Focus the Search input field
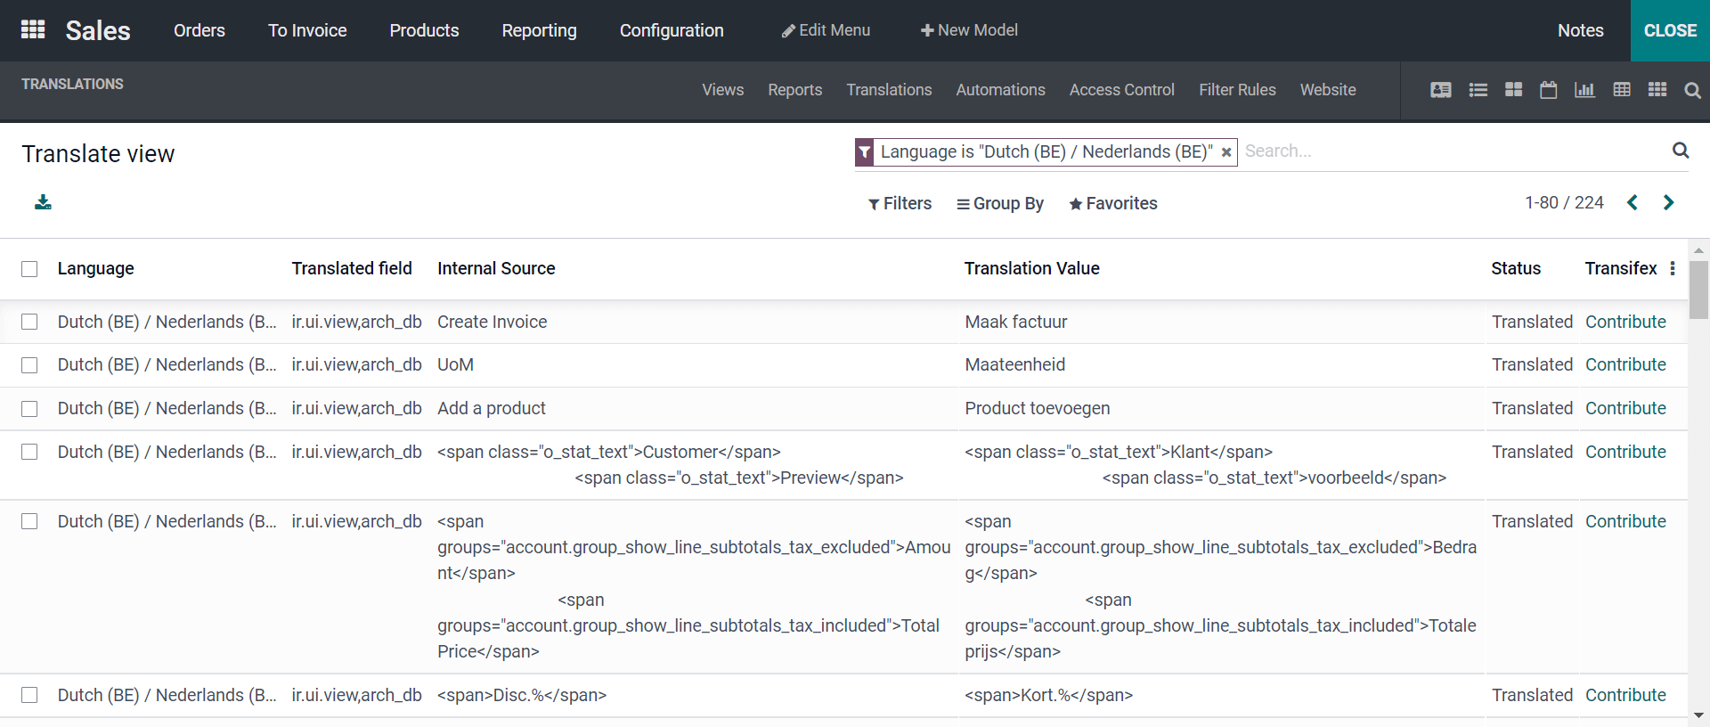Viewport: 1710px width, 727px height. coord(1453,151)
